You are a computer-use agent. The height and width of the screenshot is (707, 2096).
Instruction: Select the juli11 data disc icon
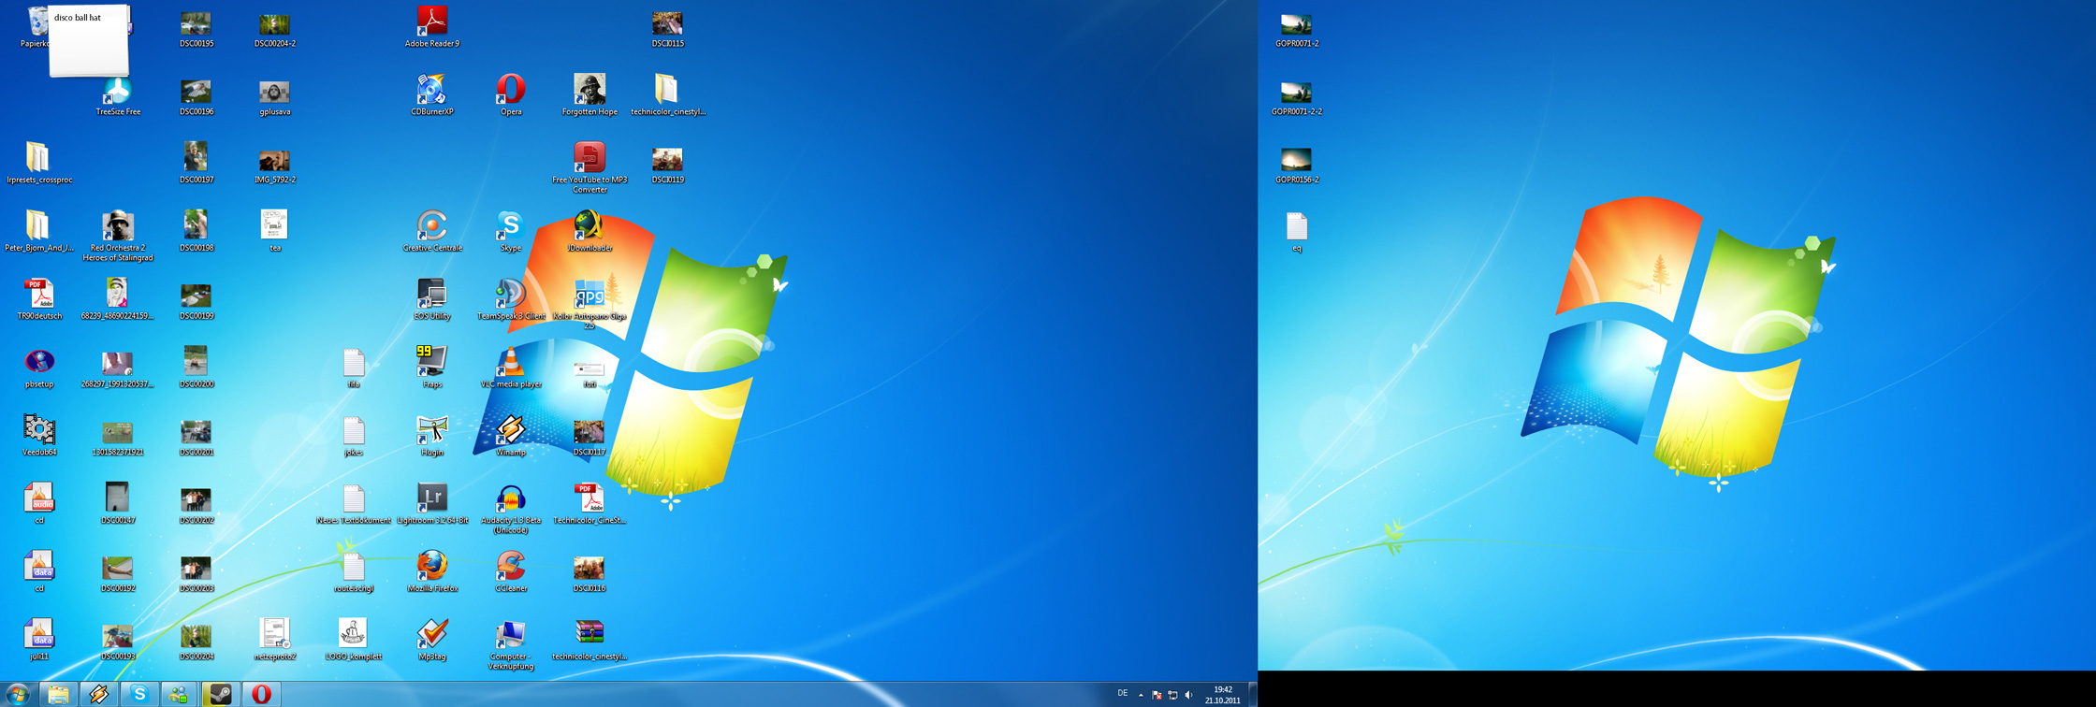(x=39, y=641)
